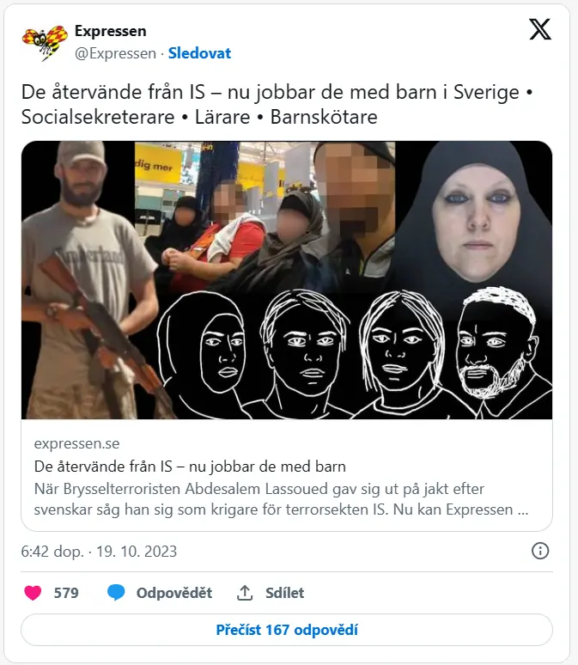Click the X logo icon
Image resolution: width=578 pixels, height=665 pixels.
click(540, 29)
